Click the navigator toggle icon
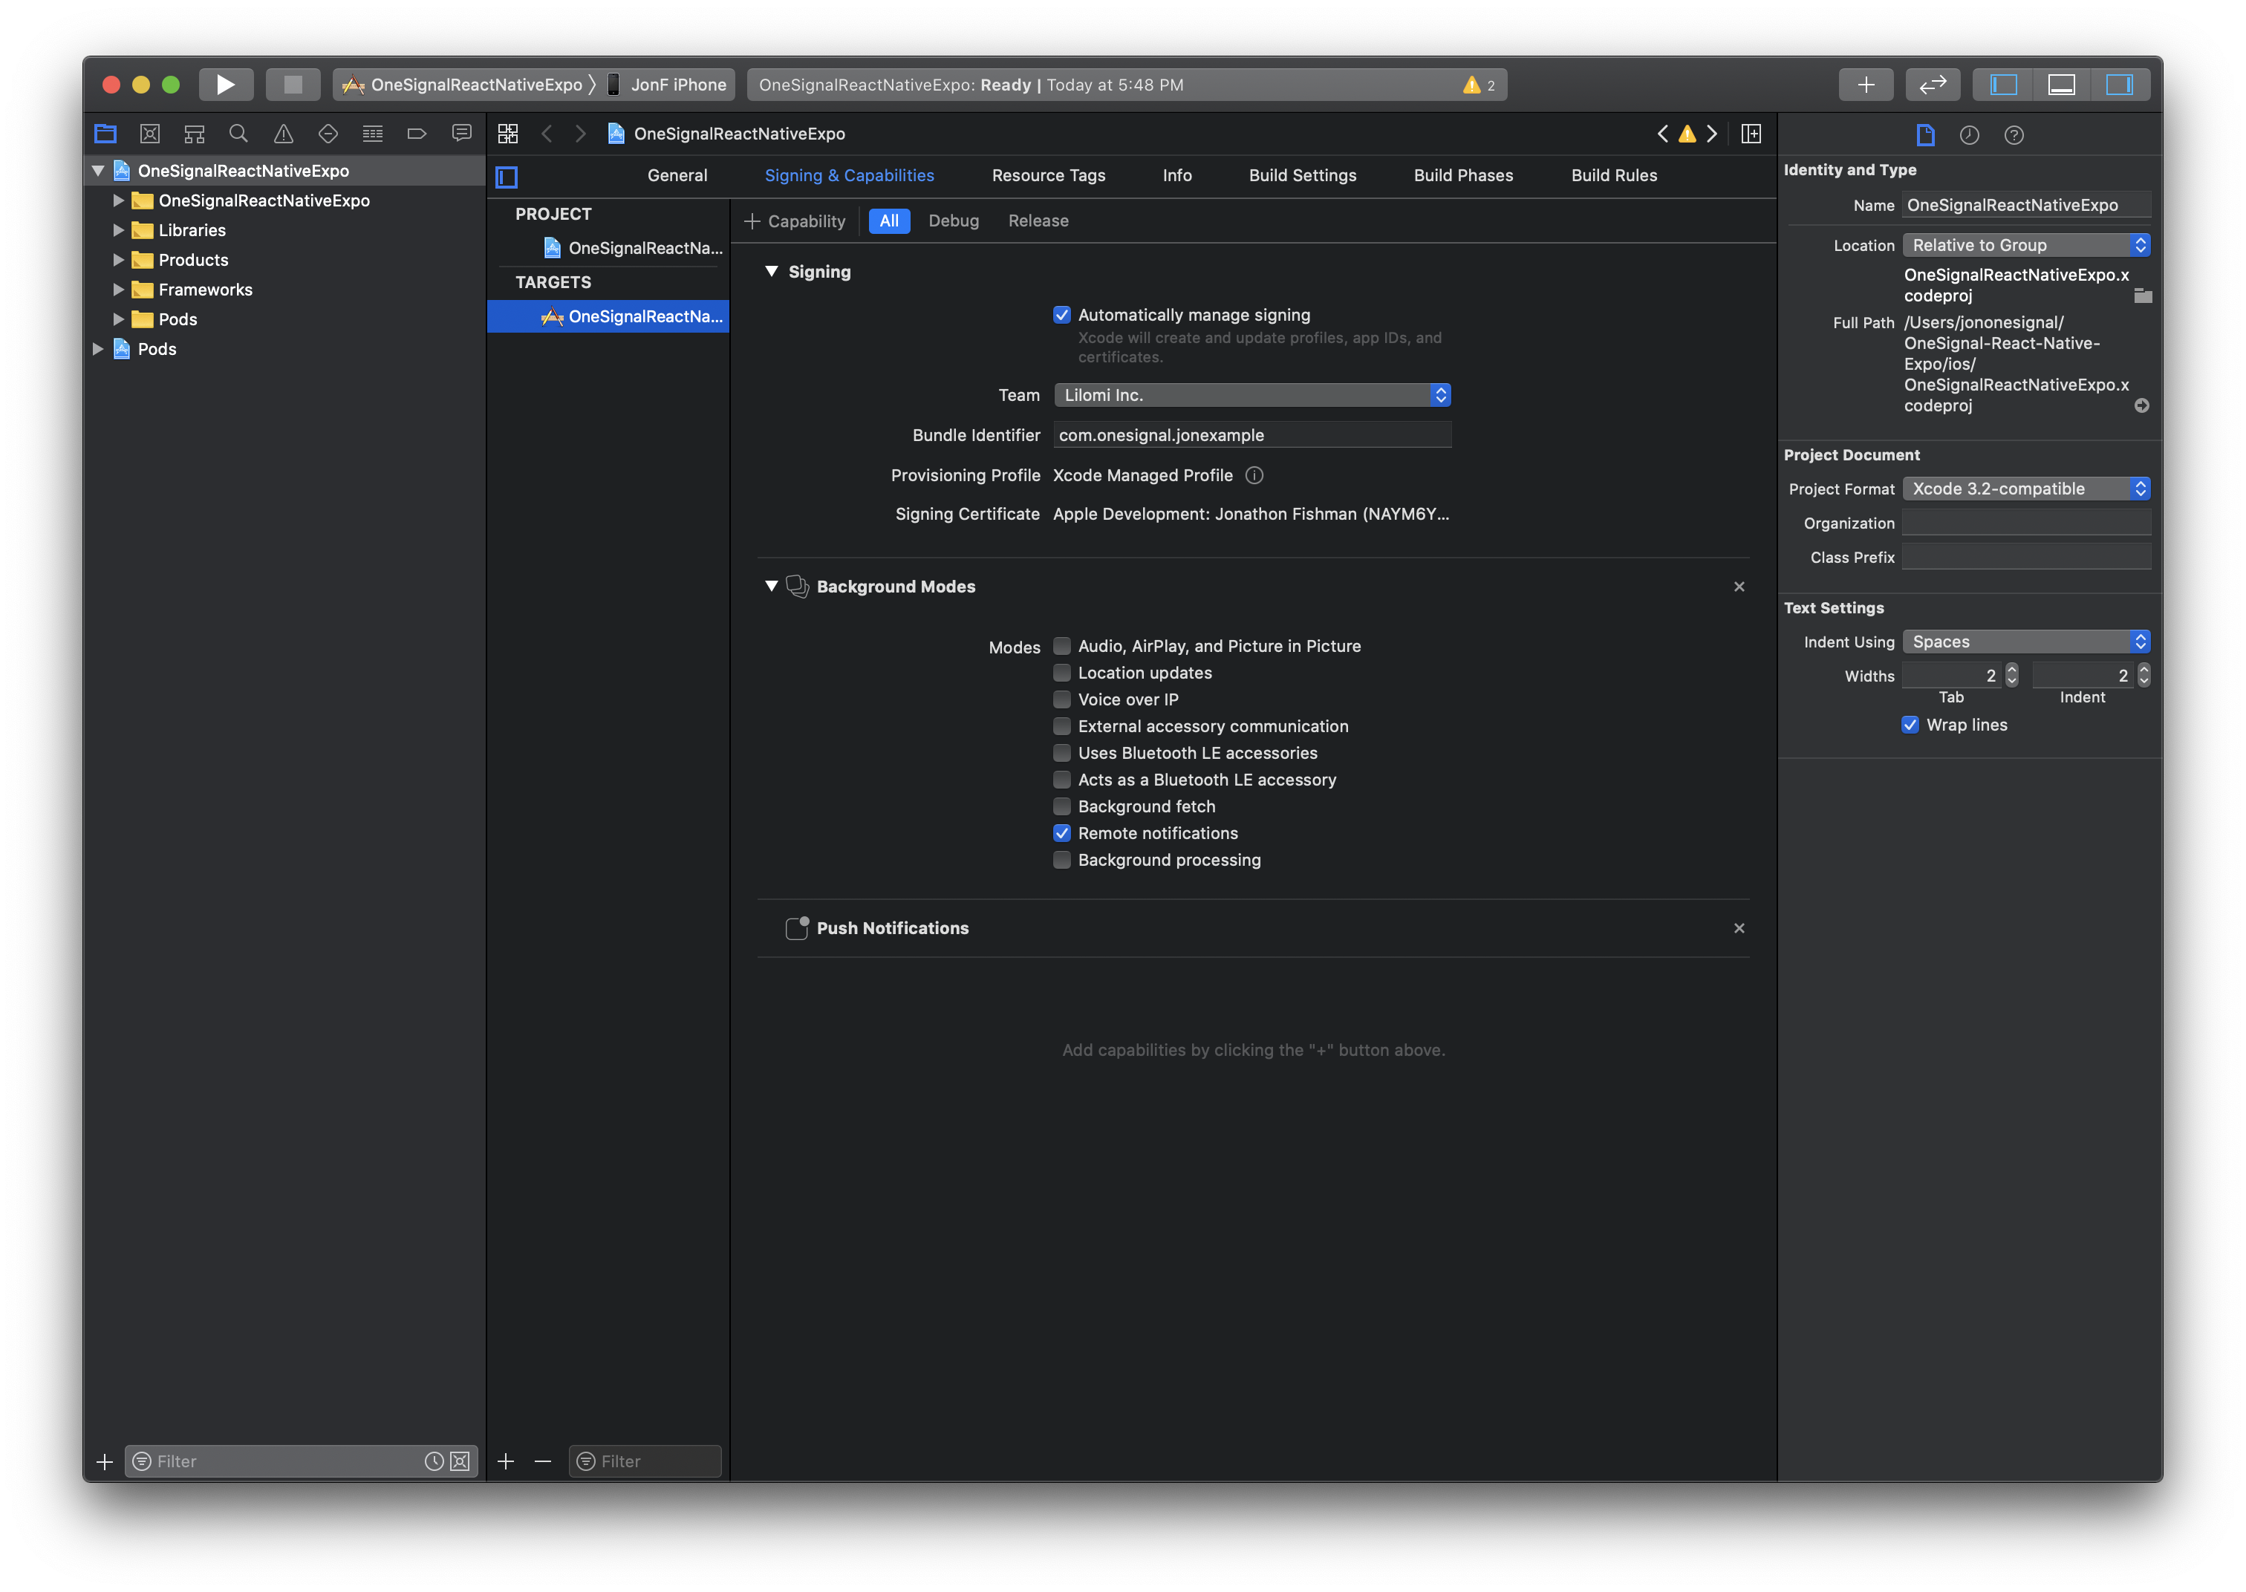 [x=2005, y=82]
